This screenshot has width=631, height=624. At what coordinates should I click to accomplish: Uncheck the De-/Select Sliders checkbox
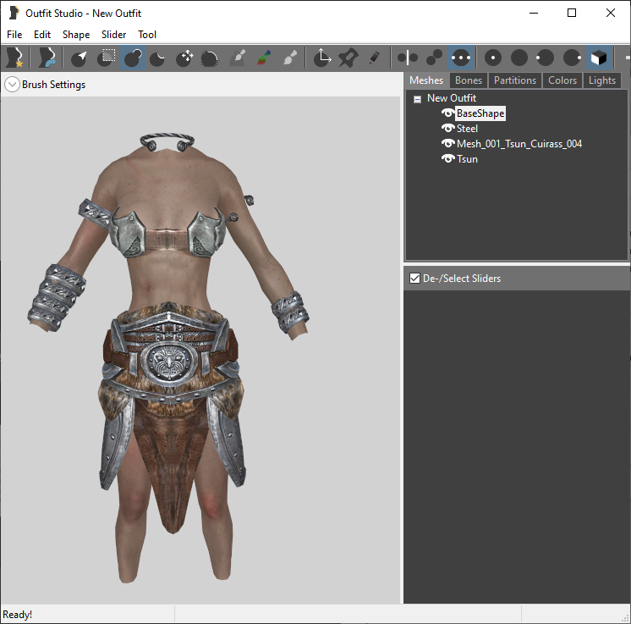pyautogui.click(x=414, y=278)
